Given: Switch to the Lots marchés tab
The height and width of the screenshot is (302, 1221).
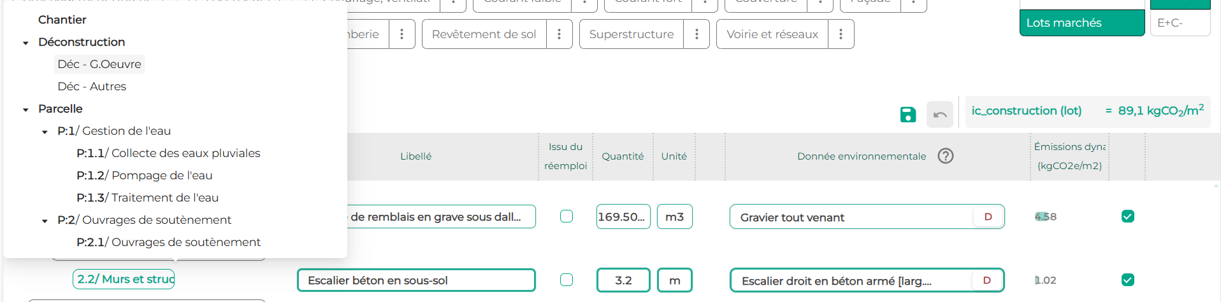Looking at the screenshot, I should pos(1081,23).
